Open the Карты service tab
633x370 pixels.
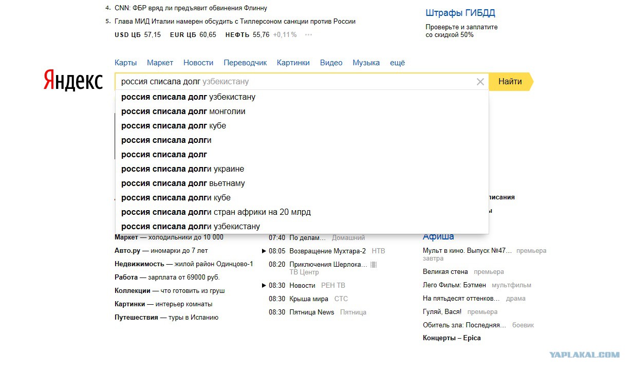click(126, 63)
